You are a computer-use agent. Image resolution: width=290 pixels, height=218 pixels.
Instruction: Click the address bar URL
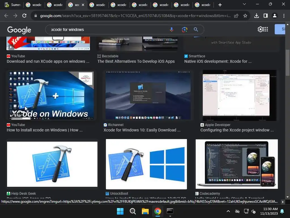point(135,16)
